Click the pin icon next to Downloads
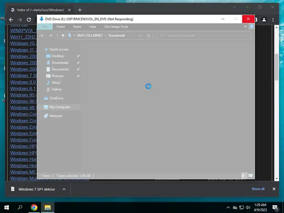Image resolution: width=284 pixels, height=213 pixels. click(x=78, y=63)
